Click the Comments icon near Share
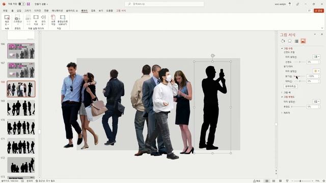This screenshot has width=326, height=183. (x=309, y=11)
